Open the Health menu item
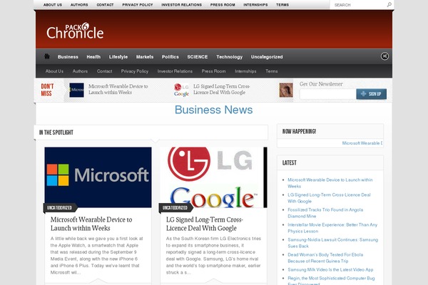 (x=93, y=57)
